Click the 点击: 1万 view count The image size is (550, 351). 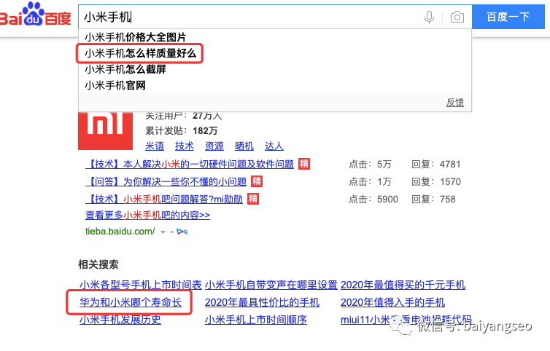point(370,182)
